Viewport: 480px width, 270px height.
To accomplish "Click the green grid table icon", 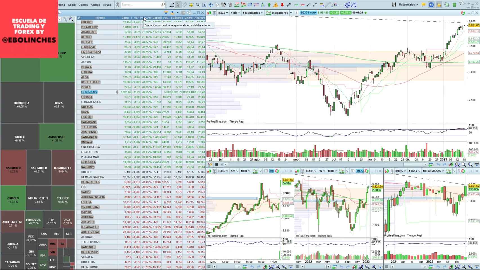I will point(454,4).
